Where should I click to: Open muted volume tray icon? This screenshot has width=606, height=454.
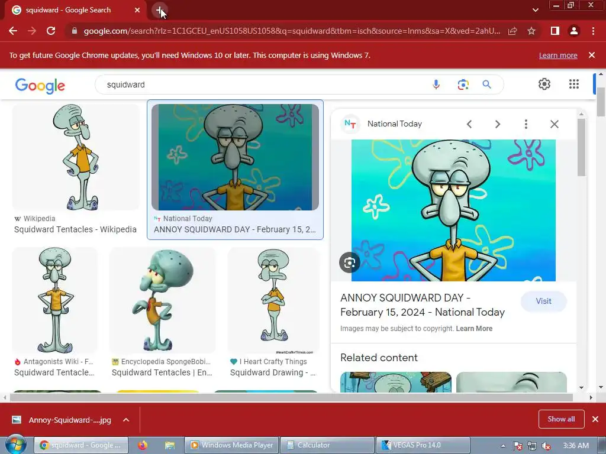(546, 446)
